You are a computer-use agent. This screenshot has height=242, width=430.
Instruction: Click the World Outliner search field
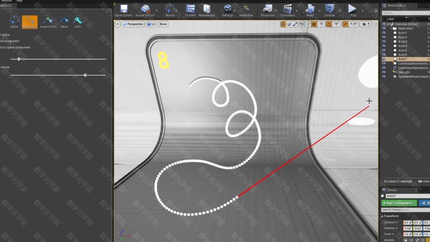click(406, 13)
